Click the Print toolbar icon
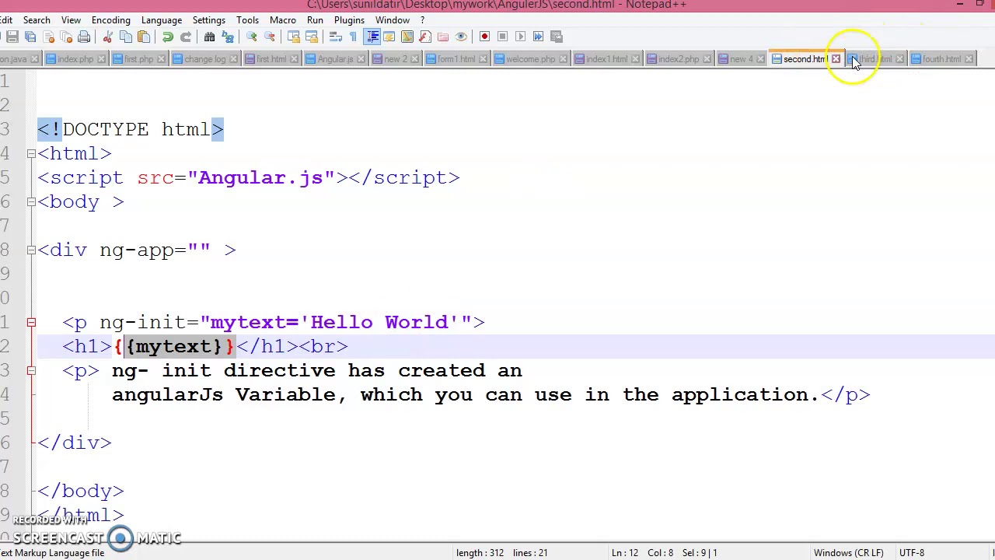This screenshot has height=560, width=995. [84, 37]
